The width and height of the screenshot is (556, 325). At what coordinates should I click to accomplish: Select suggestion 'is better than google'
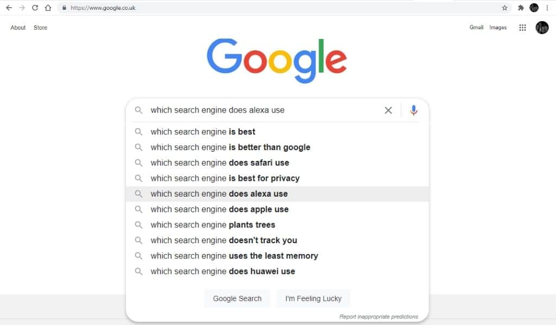coord(277,147)
